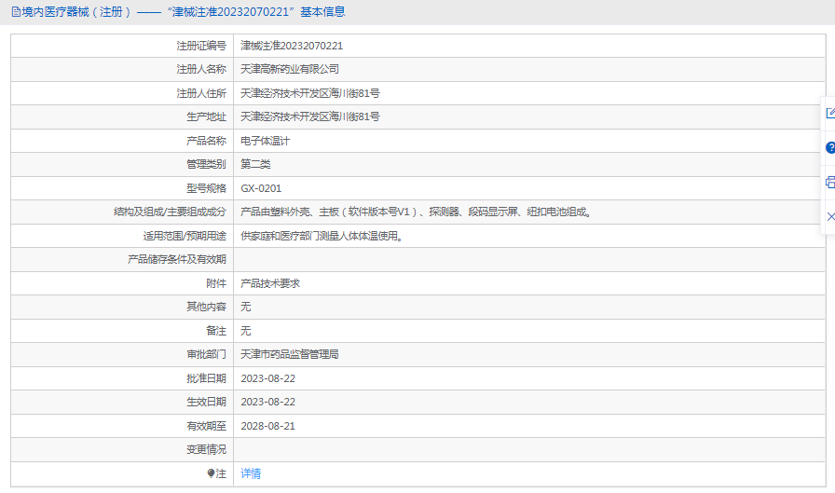Open the 详情 link in 注 row

pos(251,473)
